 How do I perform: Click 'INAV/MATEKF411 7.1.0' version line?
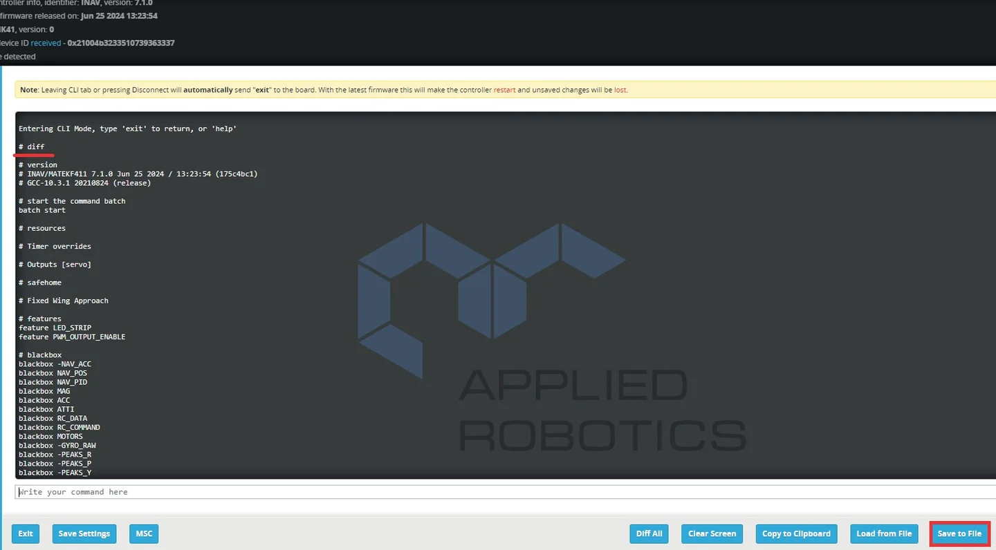click(x=138, y=174)
